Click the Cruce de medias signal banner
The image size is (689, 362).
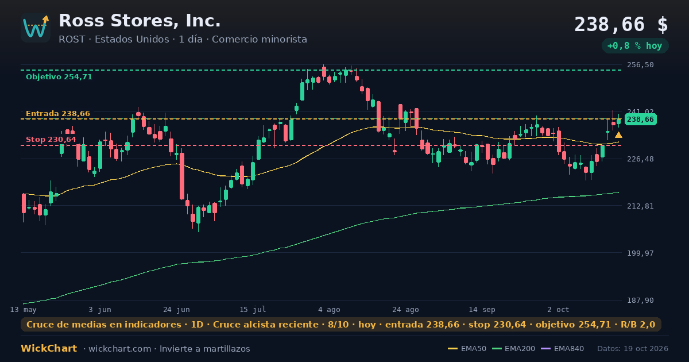pyautogui.click(x=341, y=325)
